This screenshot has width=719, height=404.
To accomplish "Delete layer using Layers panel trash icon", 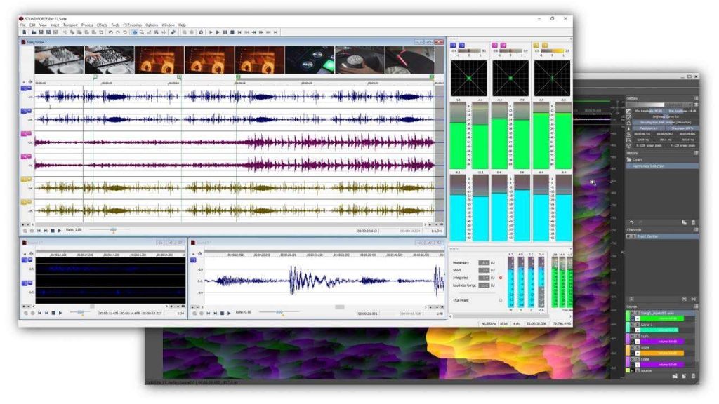I will (694, 377).
